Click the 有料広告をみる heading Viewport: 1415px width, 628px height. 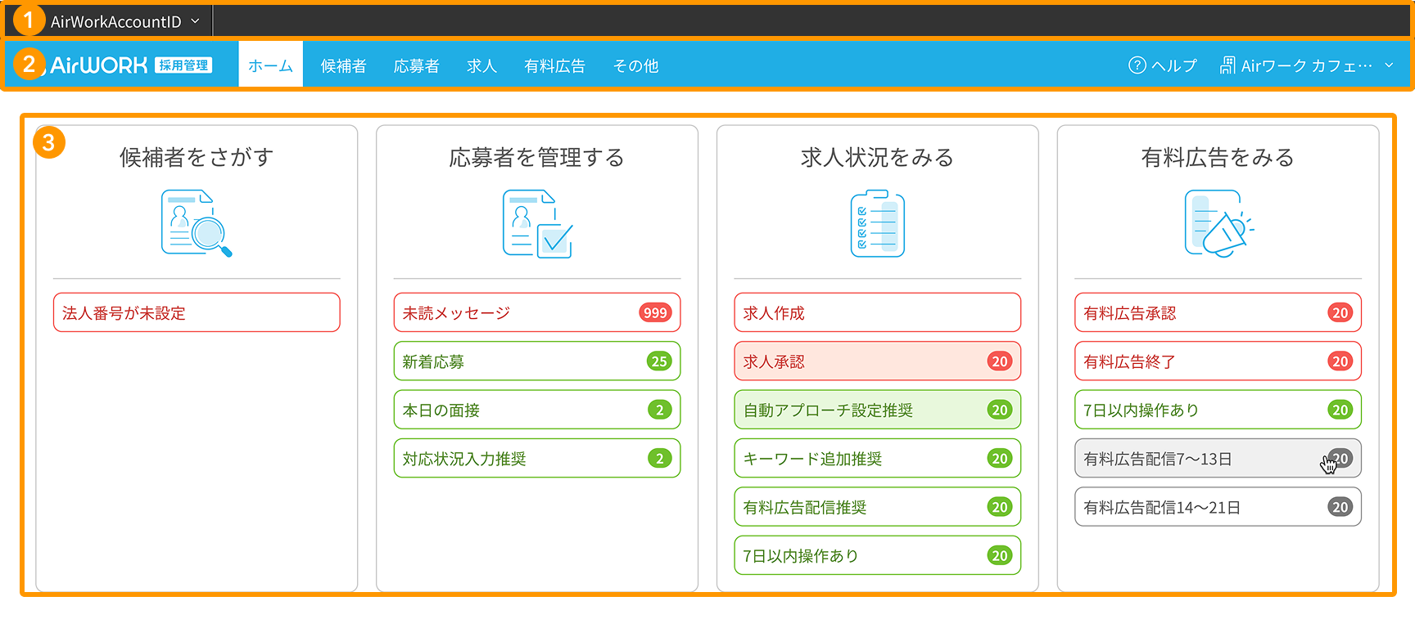(x=1218, y=157)
